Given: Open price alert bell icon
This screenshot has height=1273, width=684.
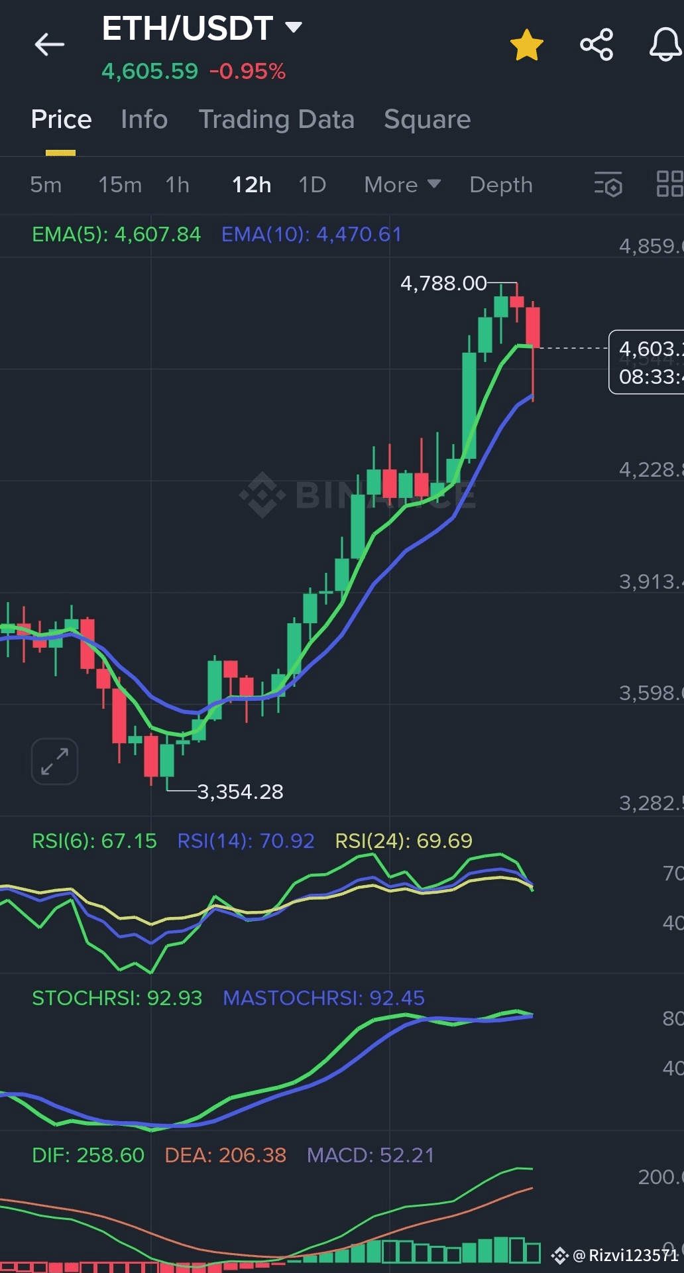Looking at the screenshot, I should pos(665,45).
